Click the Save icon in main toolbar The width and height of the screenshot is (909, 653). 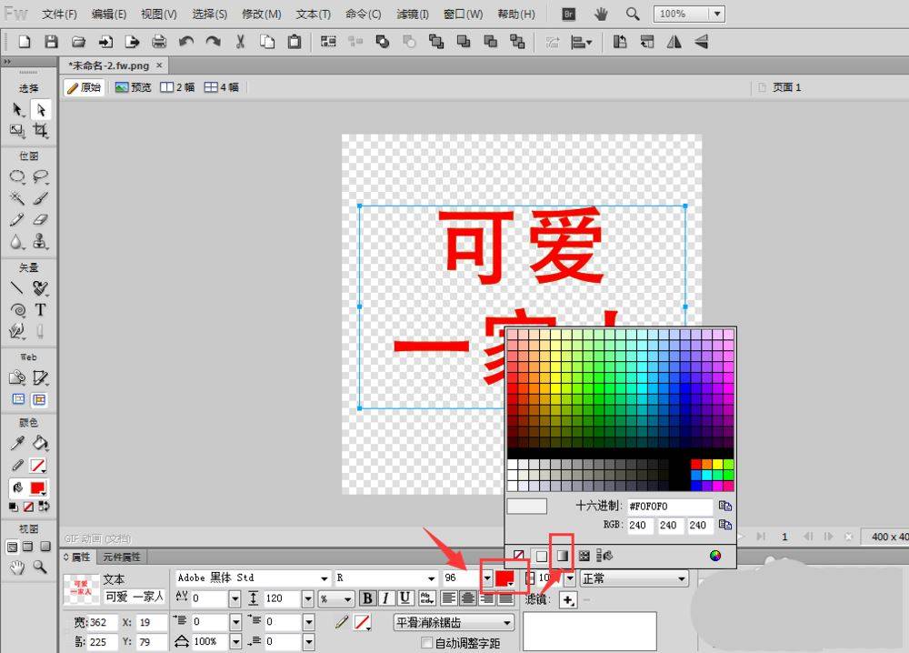click(x=52, y=42)
